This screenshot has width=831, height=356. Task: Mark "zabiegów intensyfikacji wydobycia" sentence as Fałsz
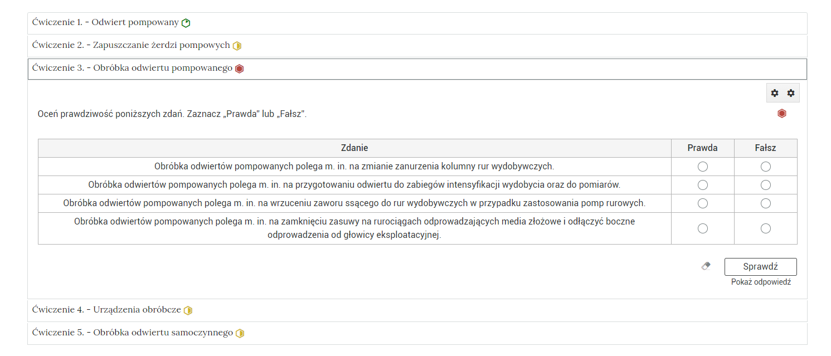[765, 185]
